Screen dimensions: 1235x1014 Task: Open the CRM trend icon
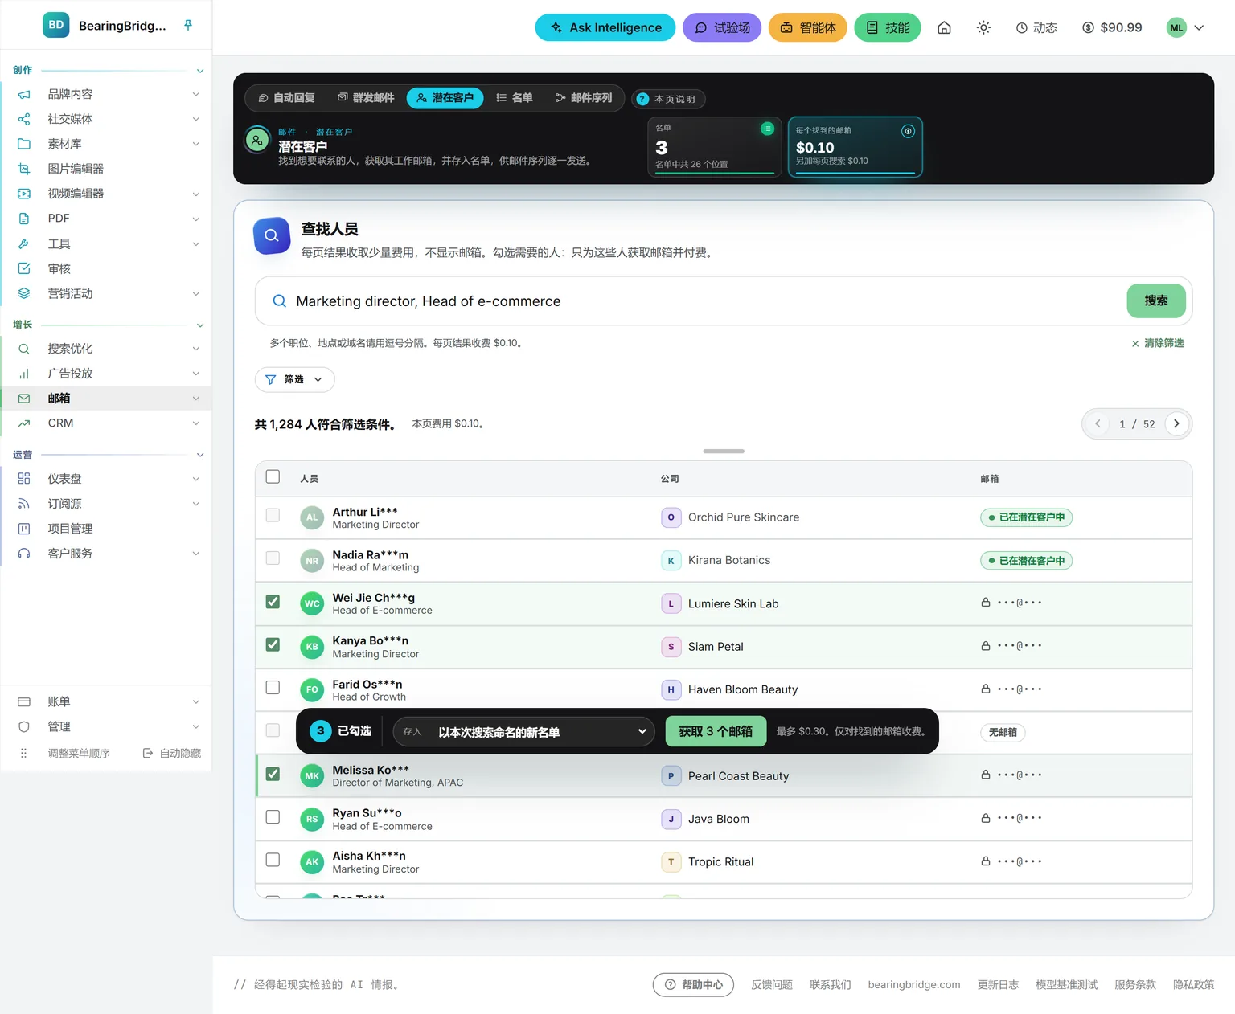tap(24, 423)
